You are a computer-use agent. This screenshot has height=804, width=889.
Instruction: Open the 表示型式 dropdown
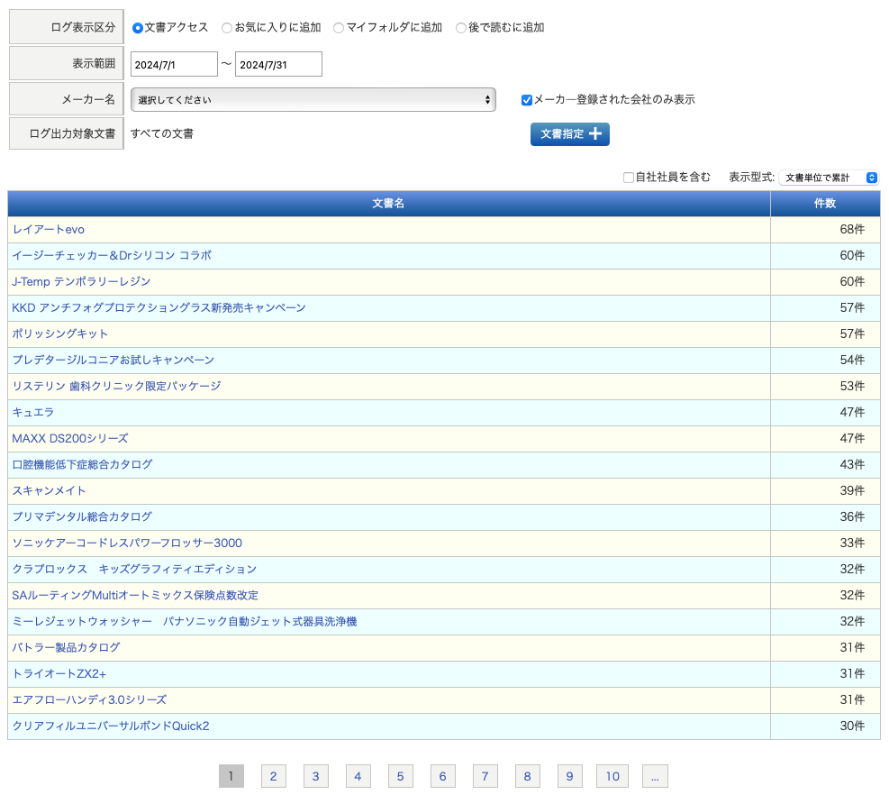829,178
